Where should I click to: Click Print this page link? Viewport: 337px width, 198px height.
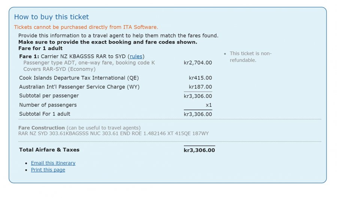click(x=48, y=170)
